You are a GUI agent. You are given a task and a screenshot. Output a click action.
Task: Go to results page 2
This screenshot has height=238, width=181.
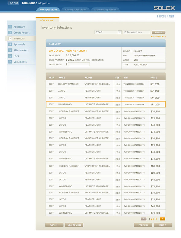coord(151,219)
